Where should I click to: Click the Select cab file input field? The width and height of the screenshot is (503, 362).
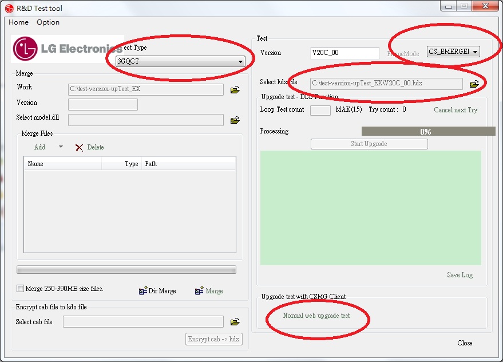[x=144, y=321]
